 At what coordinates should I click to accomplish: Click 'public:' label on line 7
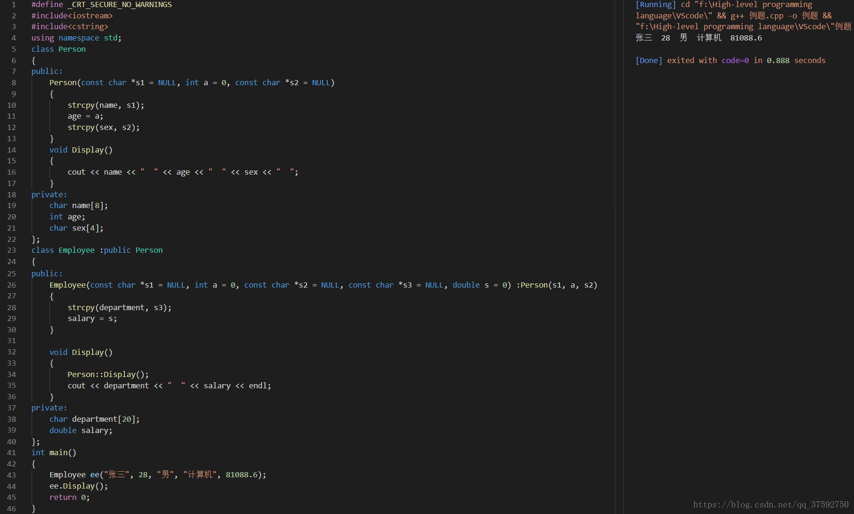47,72
